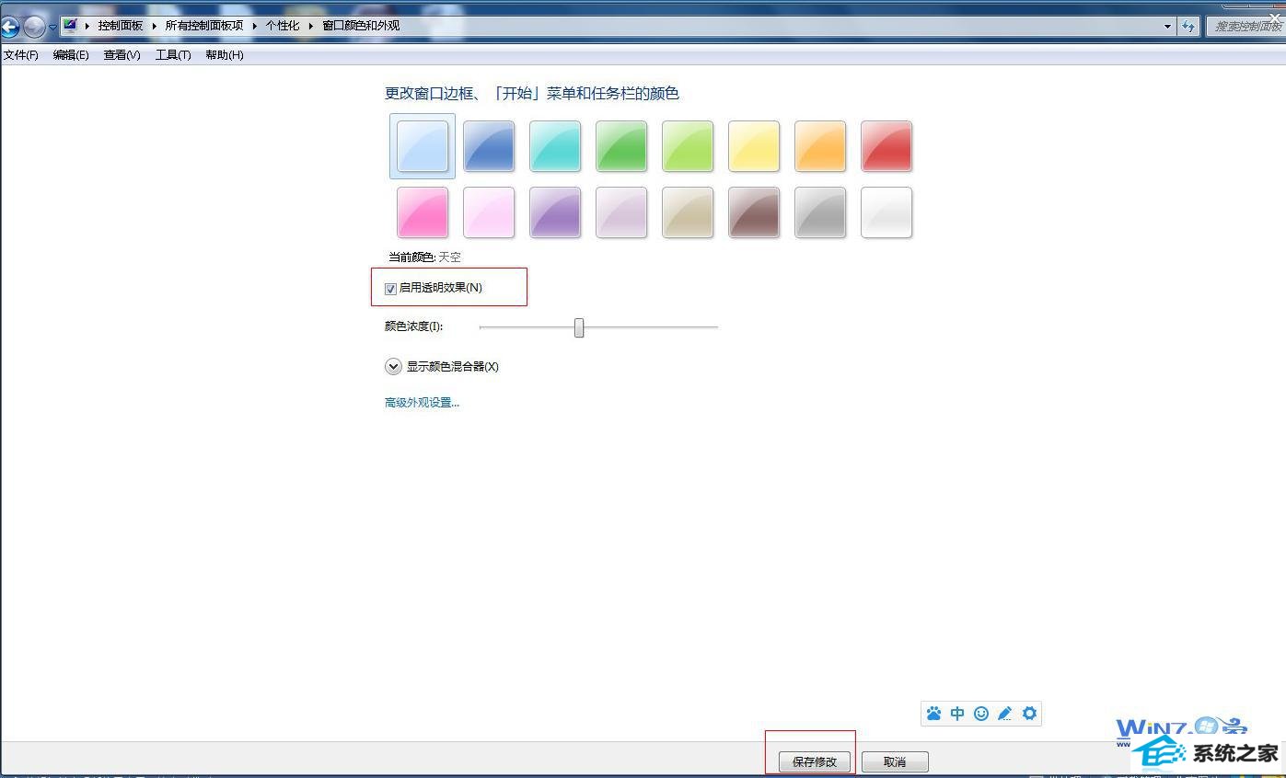Viewport: 1286px width, 778px height.
Task: Expand the 显示颜色混合器 section
Action: (393, 367)
